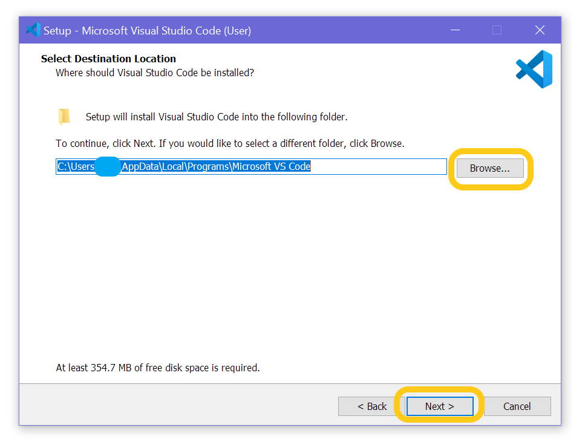Click the destination folder path field
The image size is (585, 445).
[251, 166]
